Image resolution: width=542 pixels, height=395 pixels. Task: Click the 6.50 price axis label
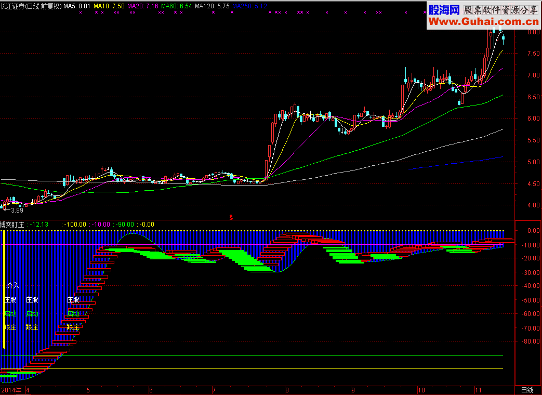tap(534, 97)
